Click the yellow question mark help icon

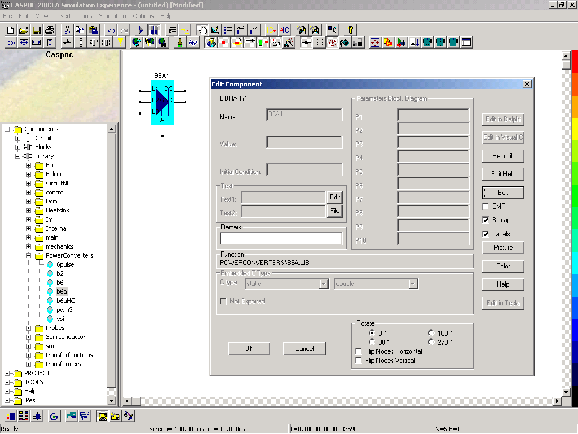pos(350,30)
